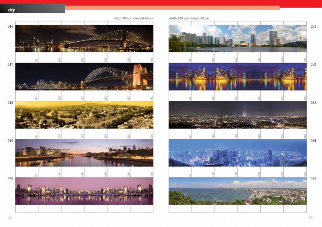
Task: Select the item number 055 label
Action: tap(313, 179)
